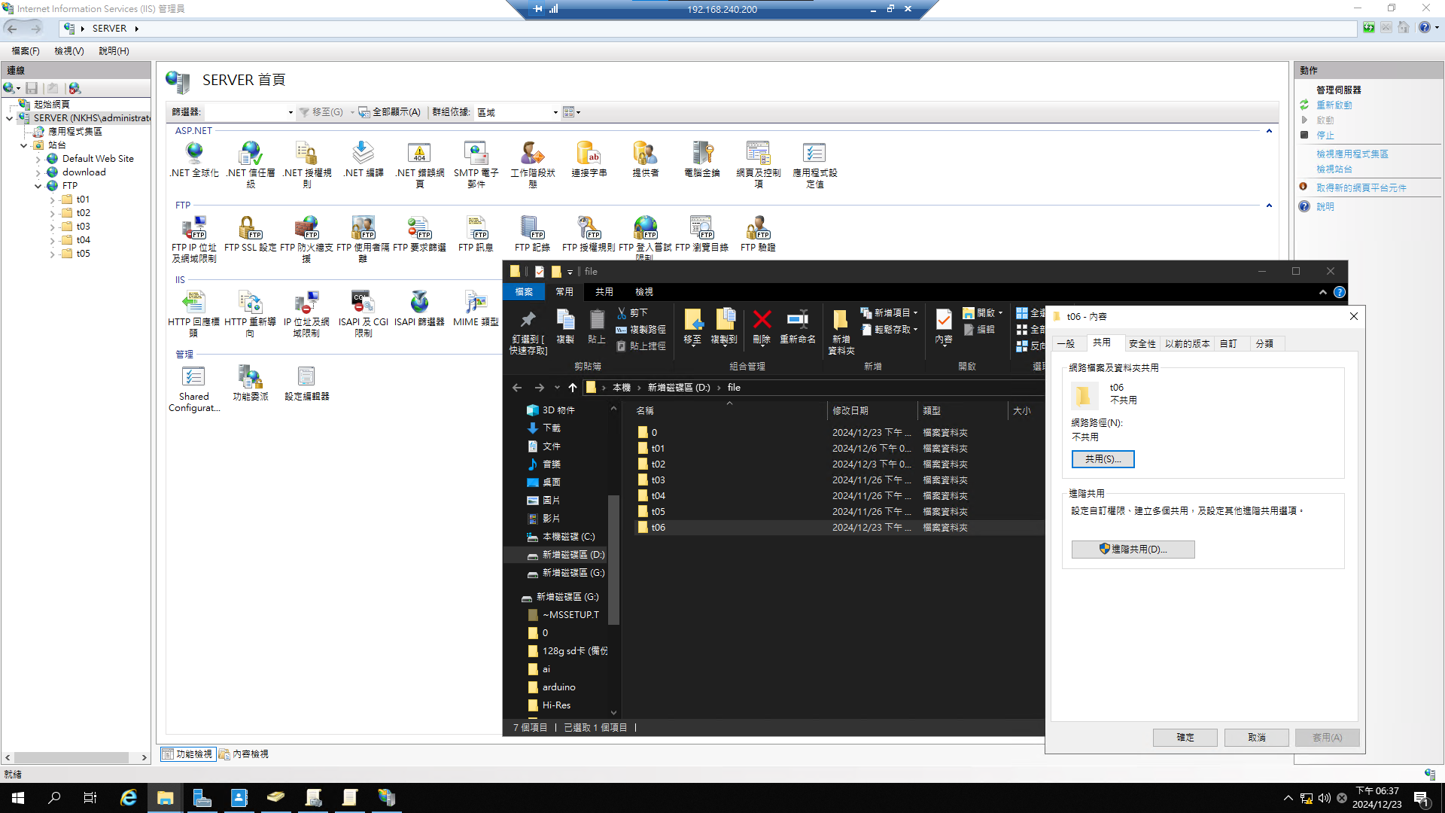Collapse the FTP site tree node
This screenshot has height=813, width=1445.
tap(38, 186)
